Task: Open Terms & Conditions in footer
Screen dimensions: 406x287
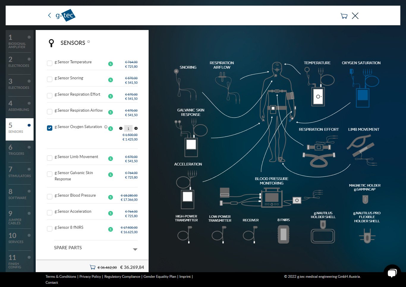Action: [x=61, y=277]
